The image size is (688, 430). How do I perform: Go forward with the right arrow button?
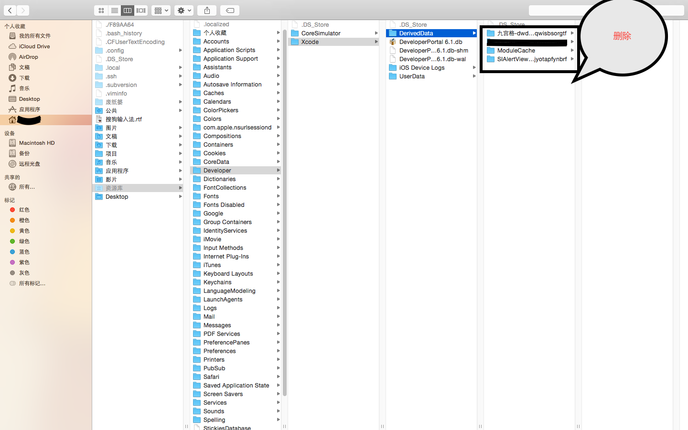click(23, 10)
